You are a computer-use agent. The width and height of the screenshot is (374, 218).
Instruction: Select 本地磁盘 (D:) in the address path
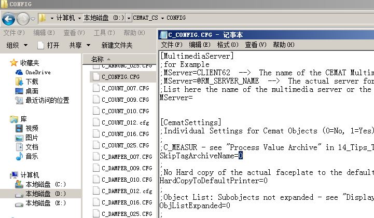point(104,18)
